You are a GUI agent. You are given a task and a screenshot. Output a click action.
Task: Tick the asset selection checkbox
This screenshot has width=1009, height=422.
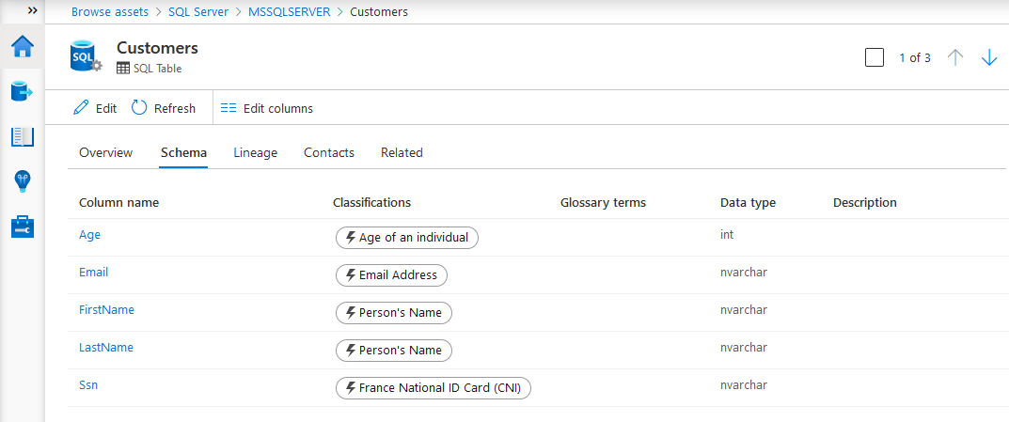875,57
